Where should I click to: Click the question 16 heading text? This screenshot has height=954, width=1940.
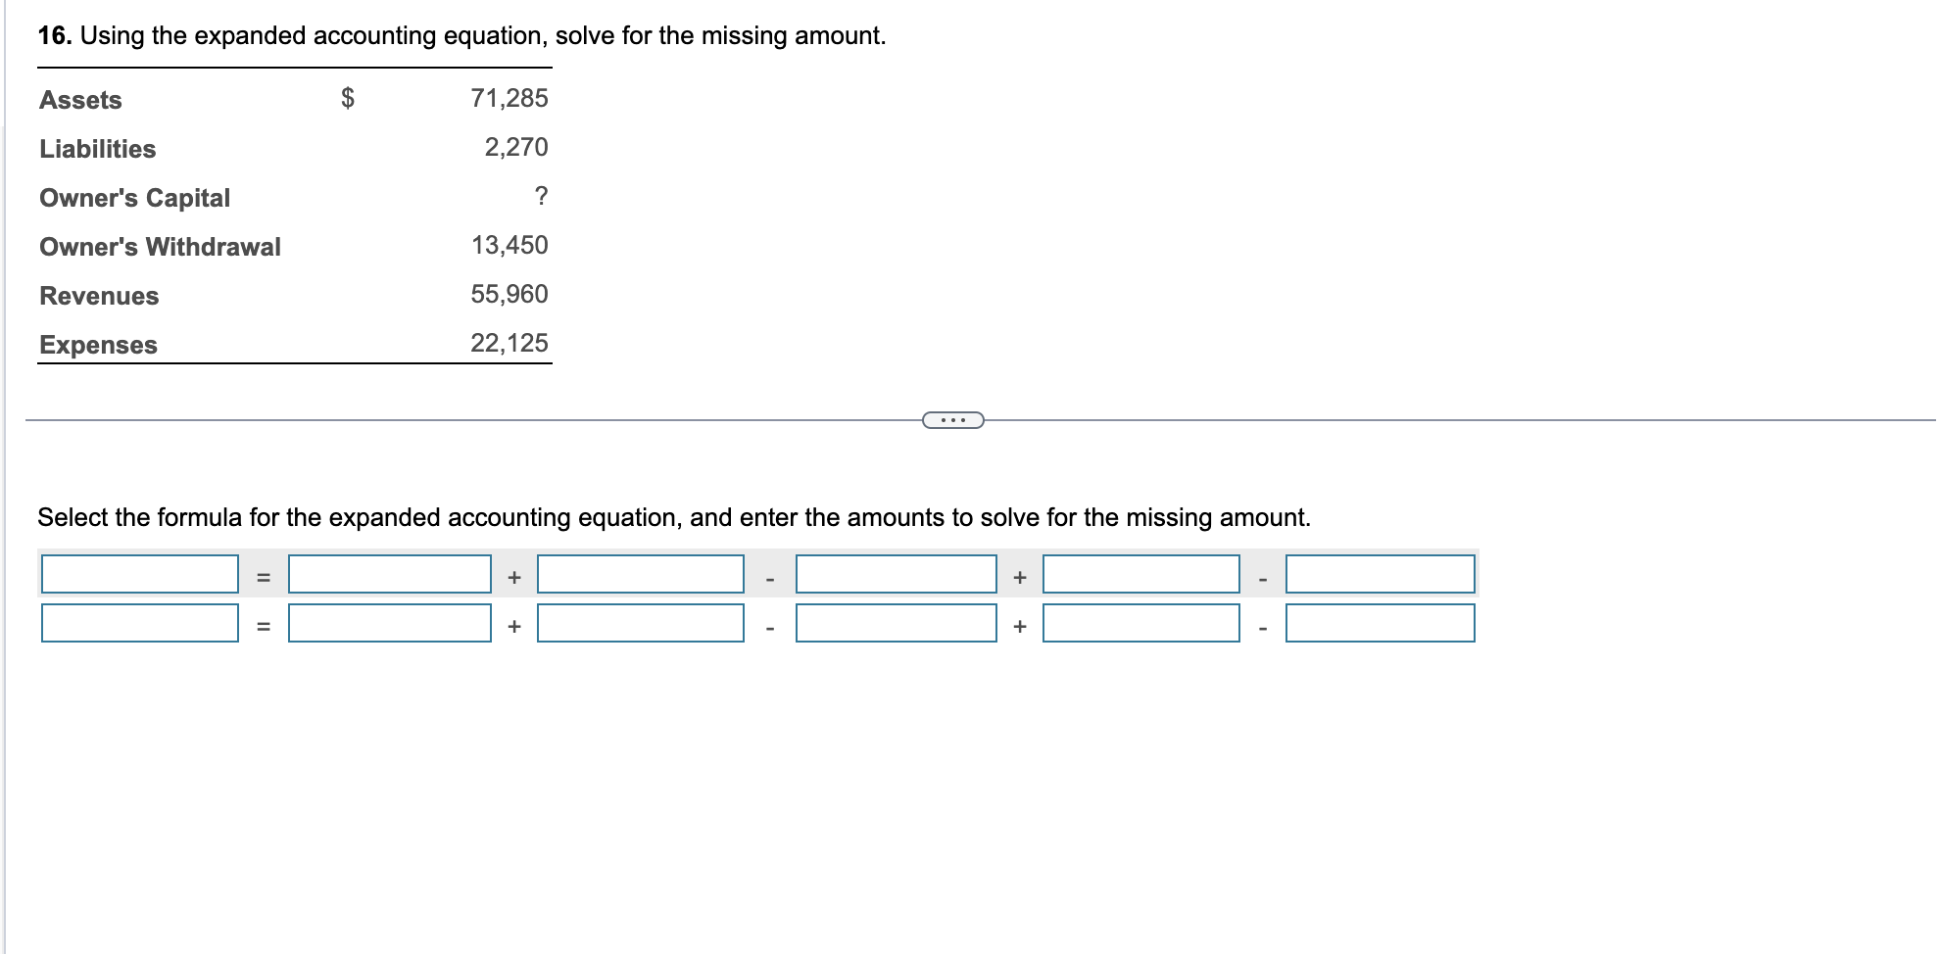[x=461, y=34]
